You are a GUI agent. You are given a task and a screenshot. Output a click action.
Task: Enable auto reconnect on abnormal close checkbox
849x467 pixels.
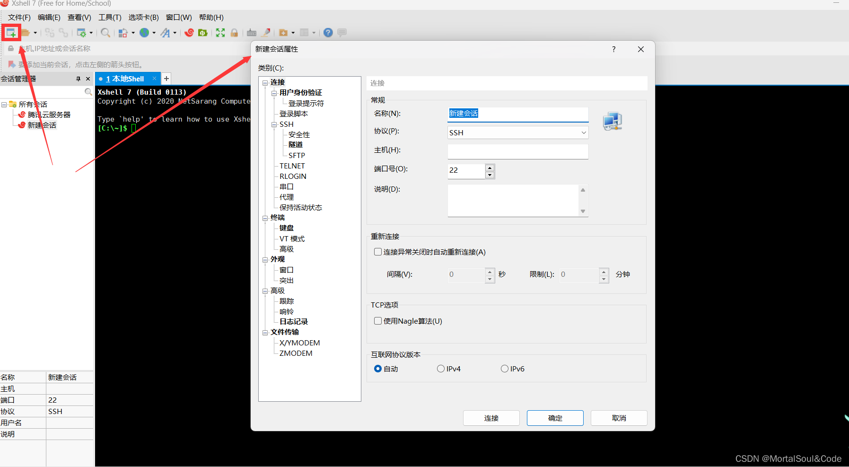pos(378,252)
